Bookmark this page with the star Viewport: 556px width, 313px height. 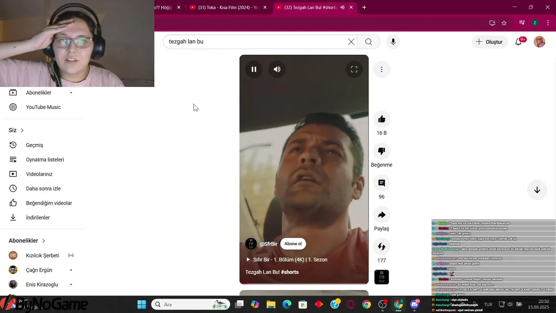[504, 23]
